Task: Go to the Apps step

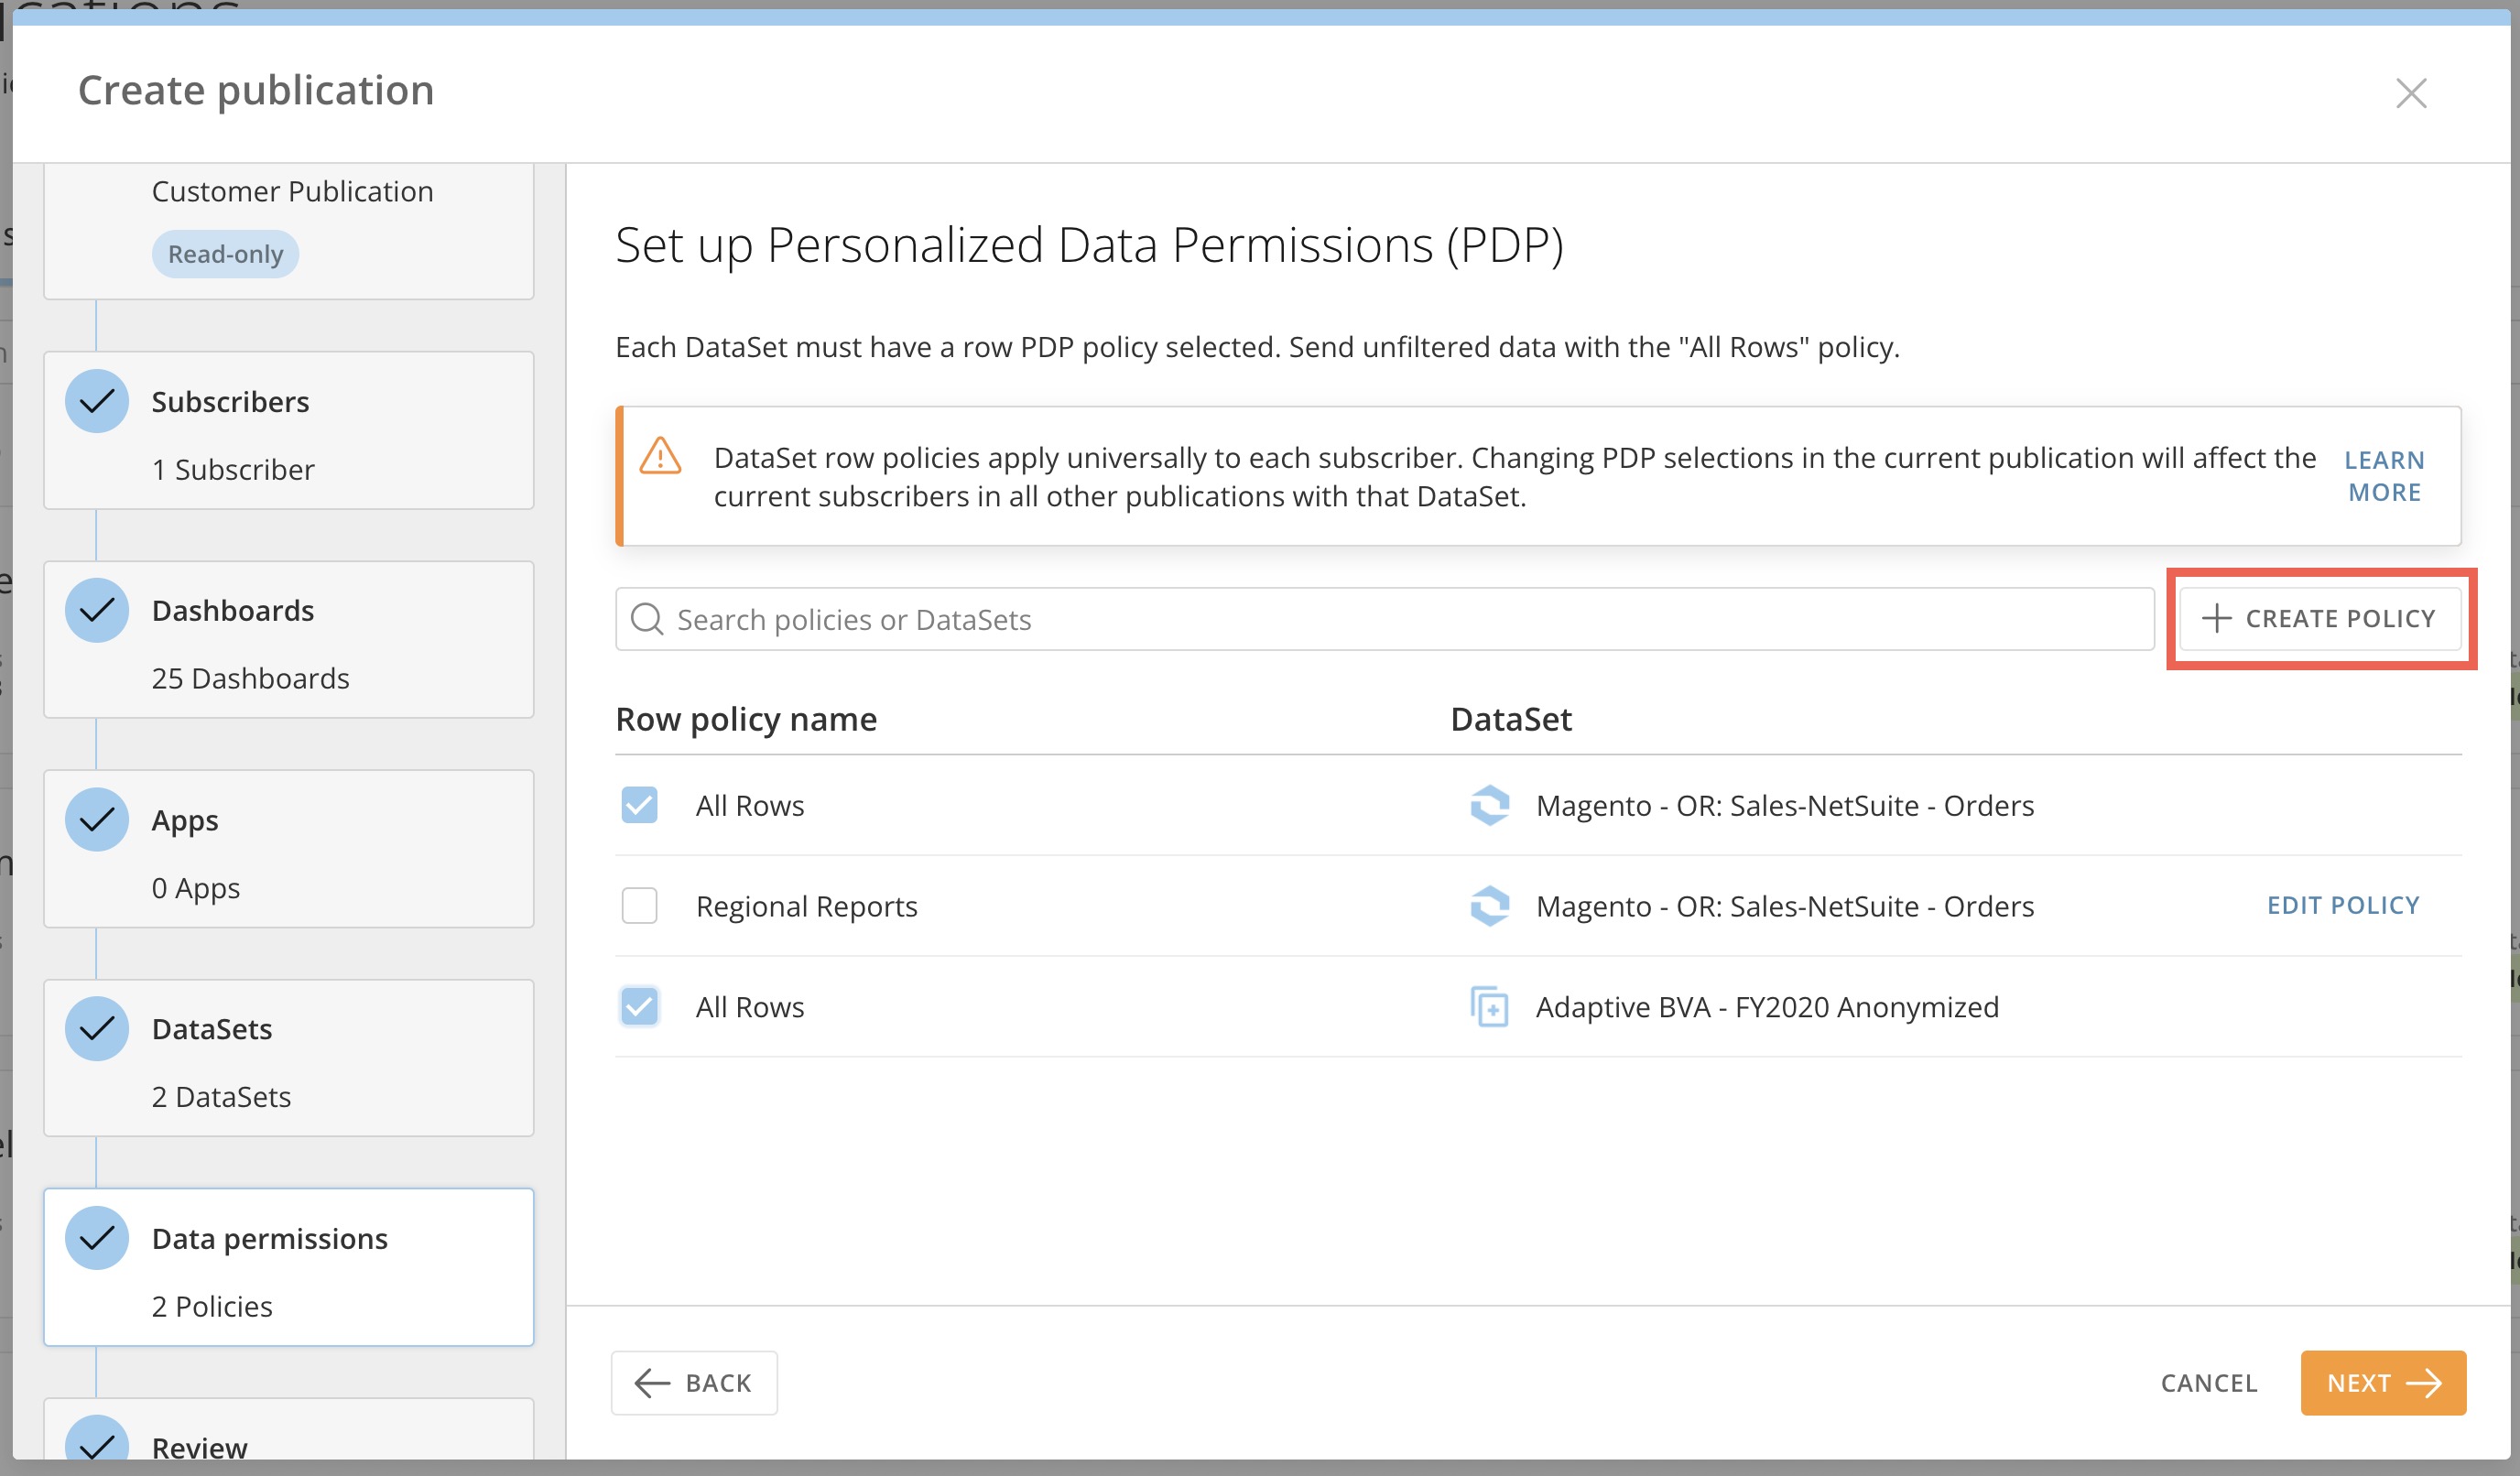Action: 289,849
